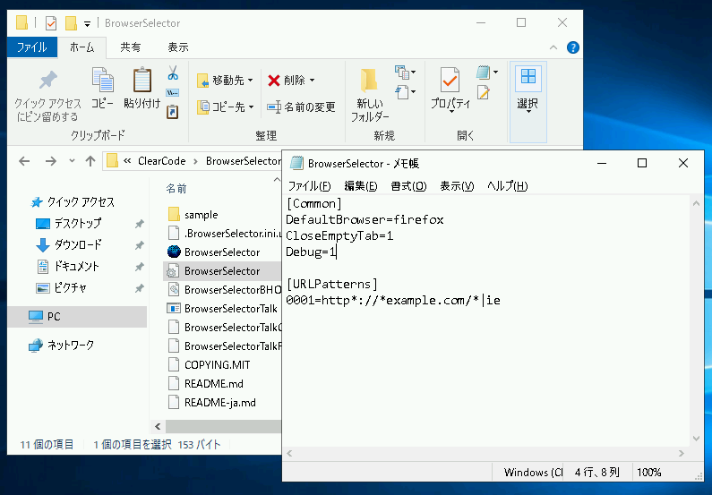Image resolution: width=712 pixels, height=495 pixels.
Task: Click the 100% zoom status in Notepad
Action: click(649, 473)
